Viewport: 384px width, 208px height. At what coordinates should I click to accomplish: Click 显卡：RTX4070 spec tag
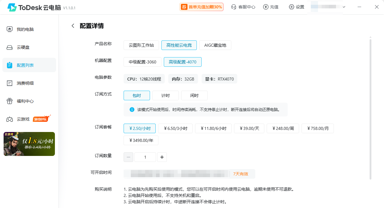click(x=219, y=79)
